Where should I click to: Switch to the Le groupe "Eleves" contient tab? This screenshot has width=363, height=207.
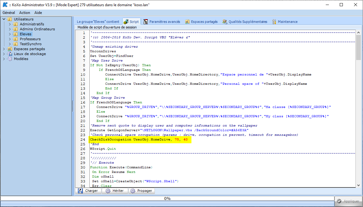[x=98, y=22]
